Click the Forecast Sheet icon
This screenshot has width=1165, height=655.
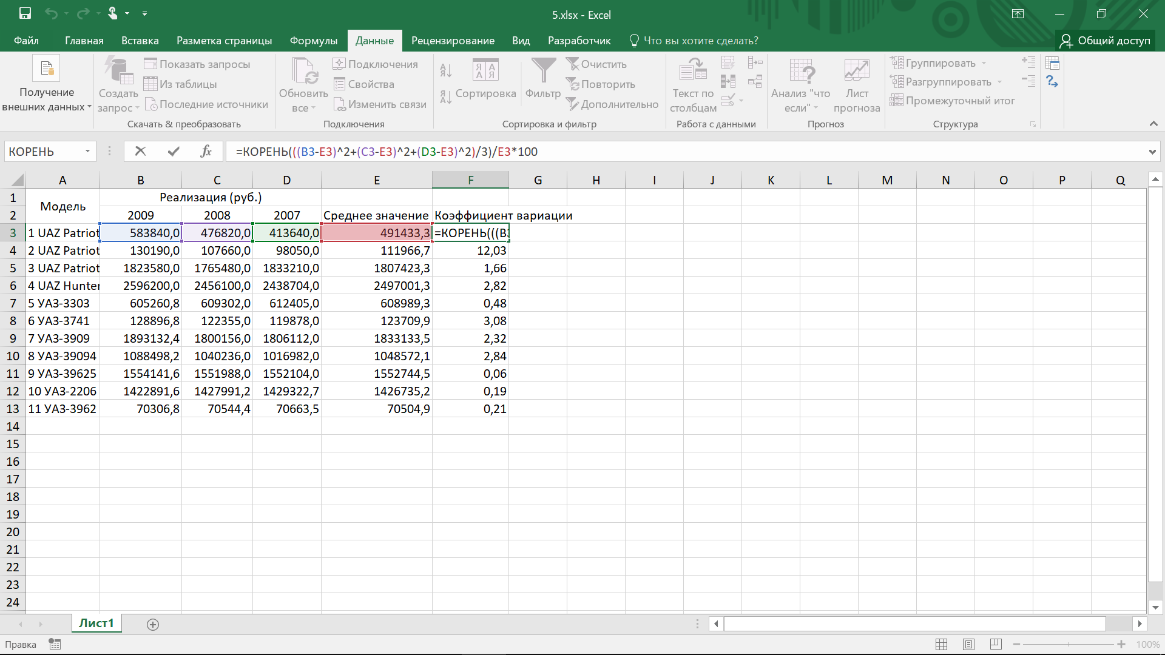coord(857,72)
